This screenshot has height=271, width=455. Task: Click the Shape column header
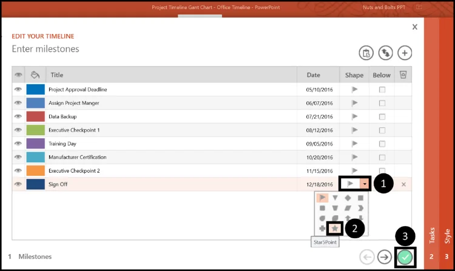pos(354,75)
